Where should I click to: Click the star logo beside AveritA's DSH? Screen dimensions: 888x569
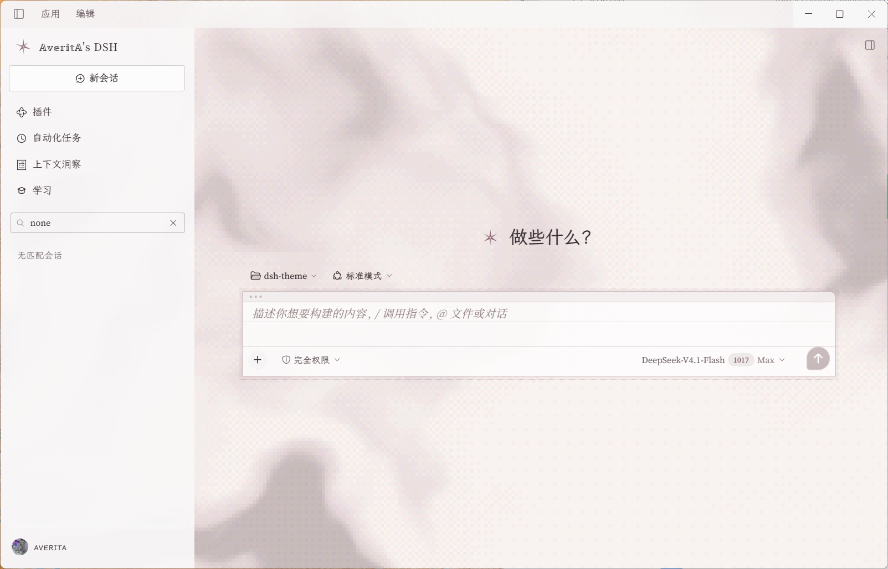point(23,47)
